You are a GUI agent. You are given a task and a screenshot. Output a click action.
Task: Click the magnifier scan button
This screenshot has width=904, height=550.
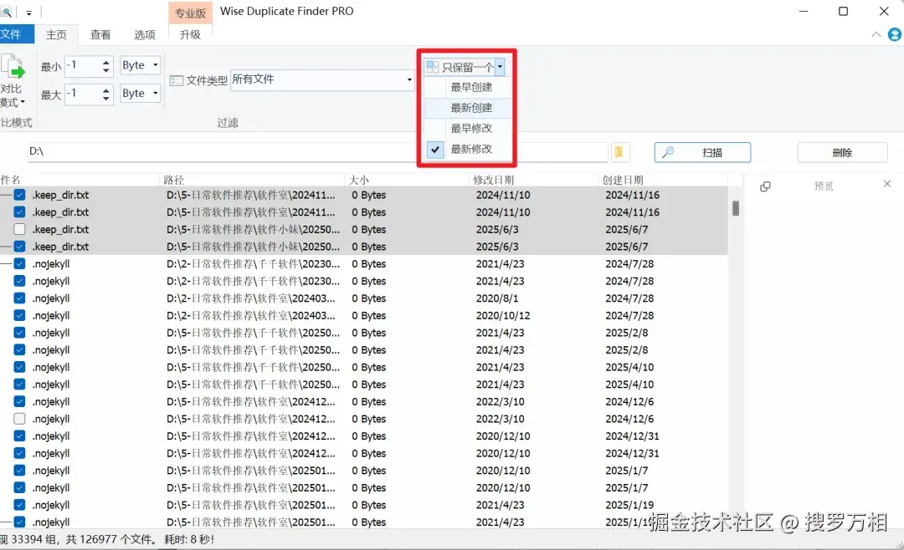point(702,153)
